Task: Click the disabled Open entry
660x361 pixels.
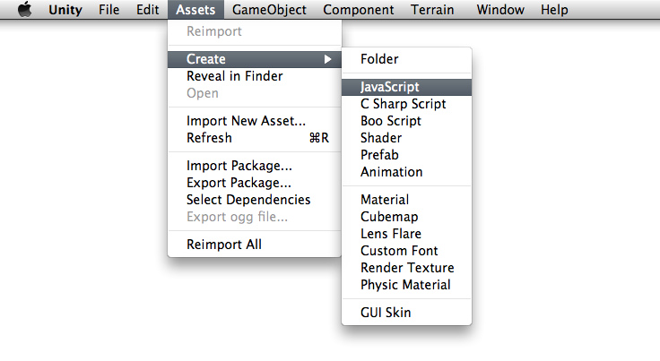Action: click(x=255, y=93)
